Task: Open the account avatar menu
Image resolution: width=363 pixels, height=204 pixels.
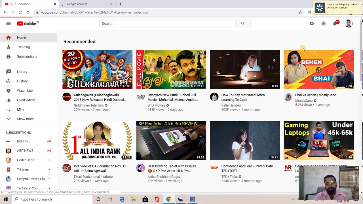Action: click(349, 24)
